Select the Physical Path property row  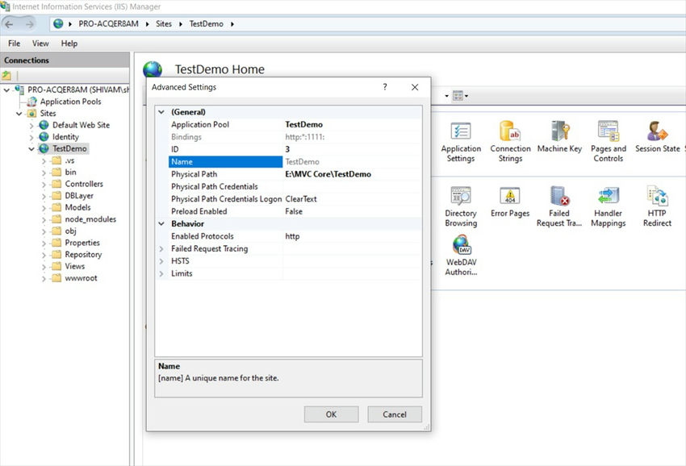click(295, 174)
